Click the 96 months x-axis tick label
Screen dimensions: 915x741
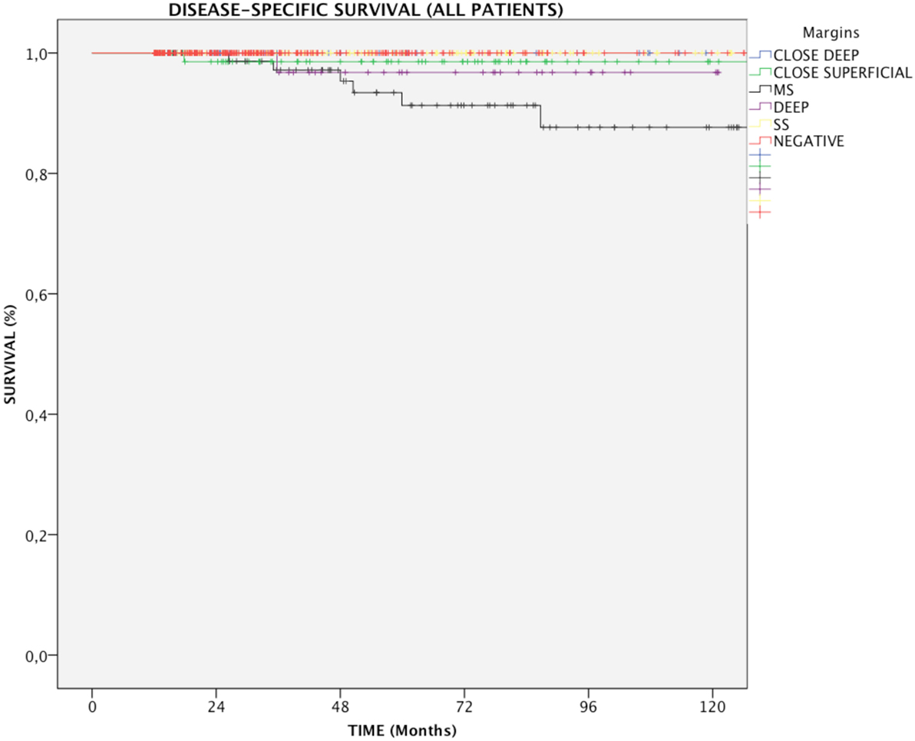click(588, 707)
